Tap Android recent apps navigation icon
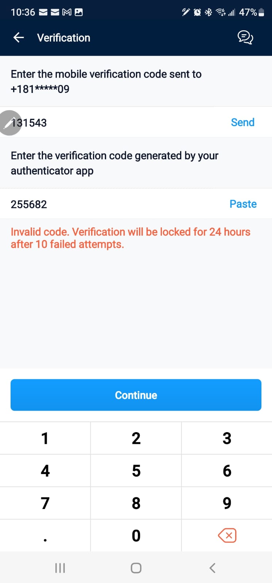This screenshot has height=583, width=272. pyautogui.click(x=60, y=568)
